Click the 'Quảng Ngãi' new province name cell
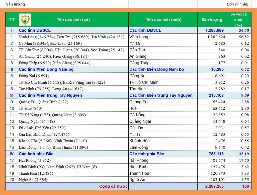The width and height of the screenshot is (257, 195). pos(140,121)
